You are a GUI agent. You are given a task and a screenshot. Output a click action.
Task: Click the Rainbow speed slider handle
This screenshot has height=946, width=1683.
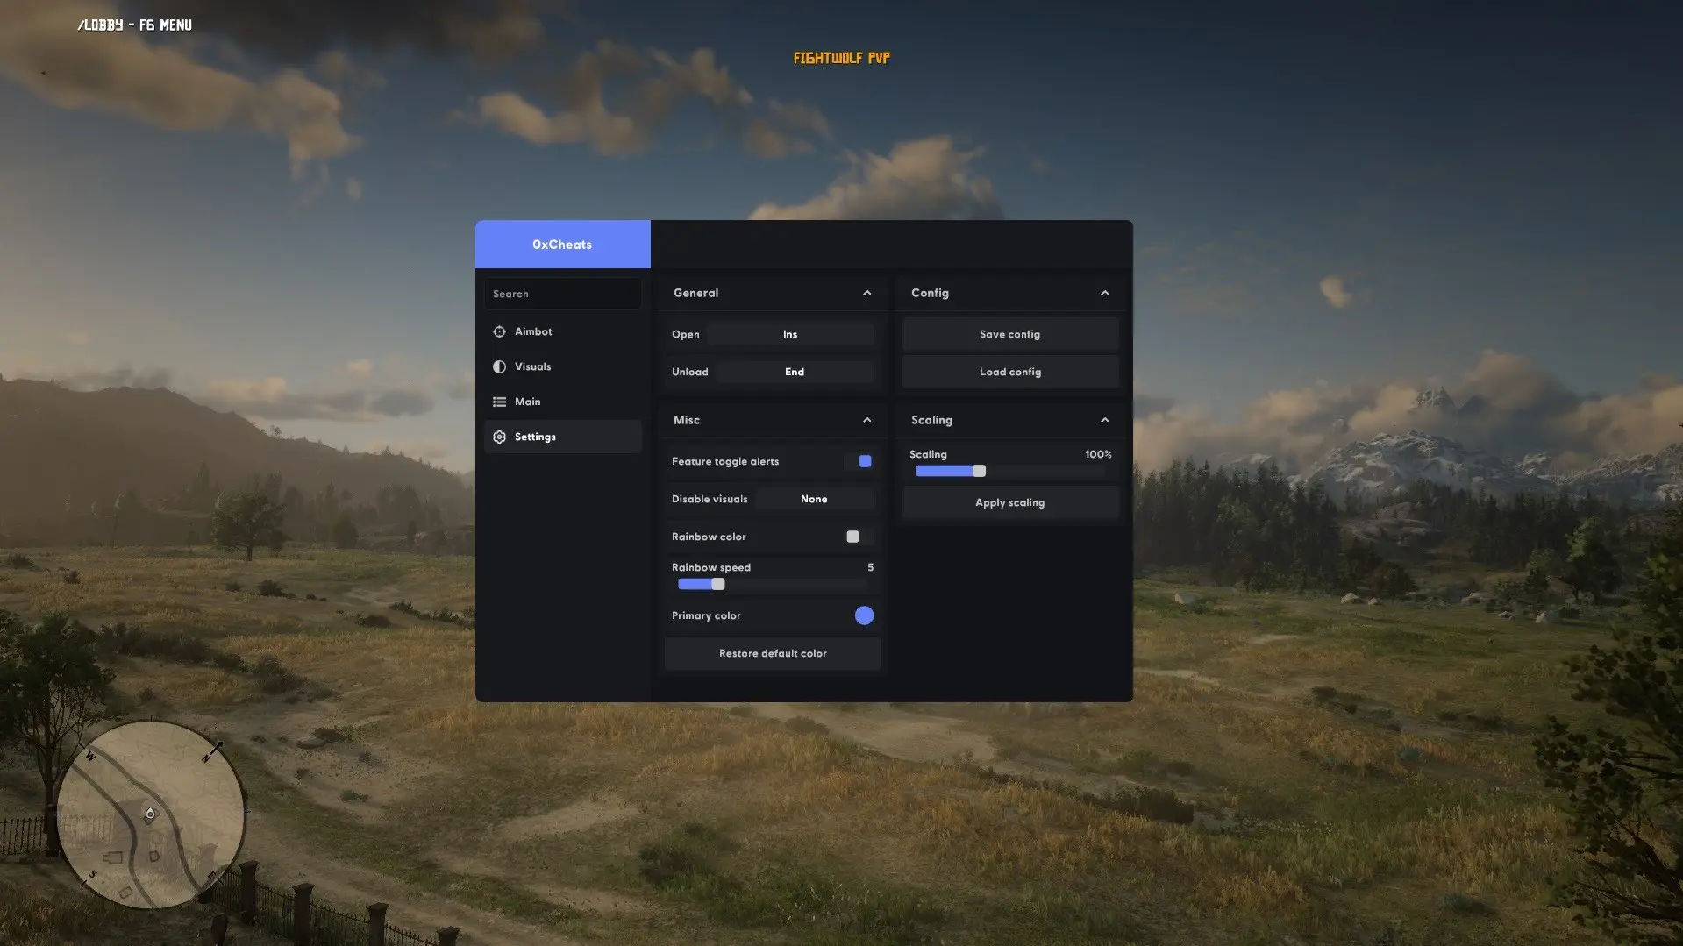[718, 584]
